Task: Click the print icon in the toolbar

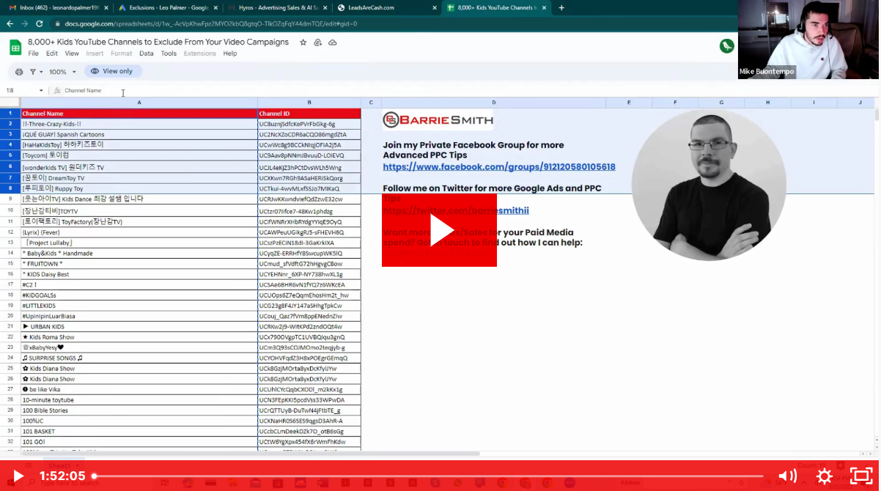Action: [x=19, y=72]
